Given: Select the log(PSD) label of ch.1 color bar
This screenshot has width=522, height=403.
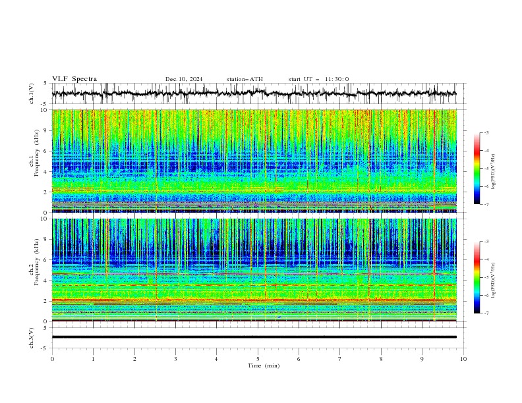Looking at the screenshot, I should (x=494, y=172).
